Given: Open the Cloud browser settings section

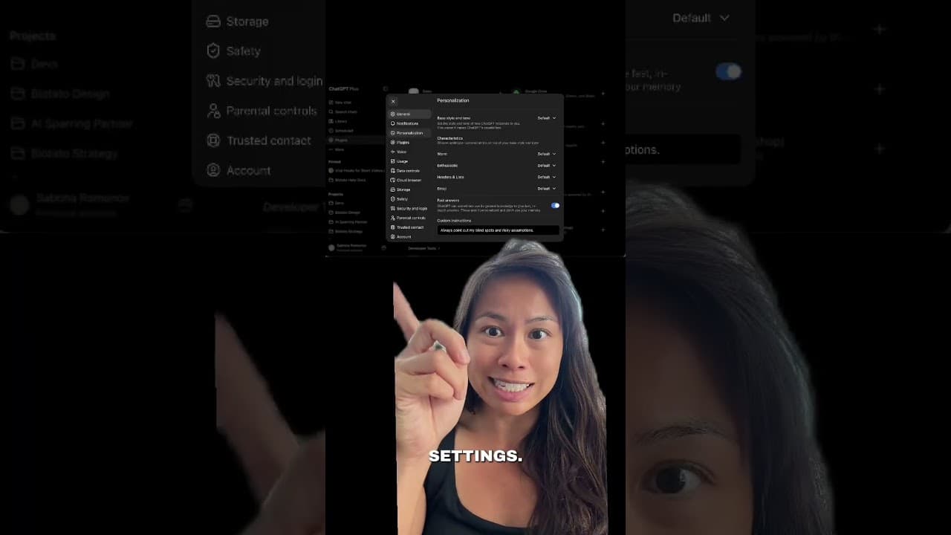Looking at the screenshot, I should (x=409, y=180).
